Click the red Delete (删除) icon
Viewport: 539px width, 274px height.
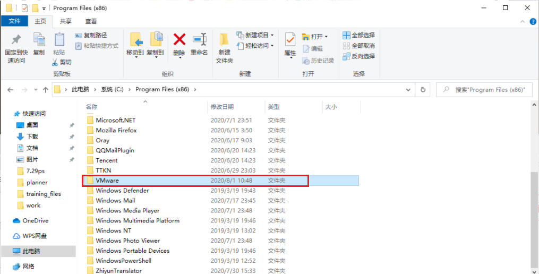[179, 39]
